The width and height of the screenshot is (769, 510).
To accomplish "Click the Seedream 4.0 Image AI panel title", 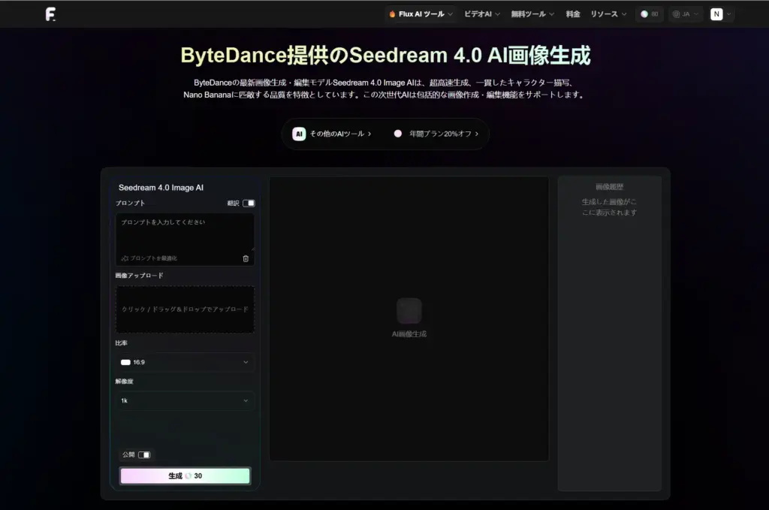I will point(161,188).
